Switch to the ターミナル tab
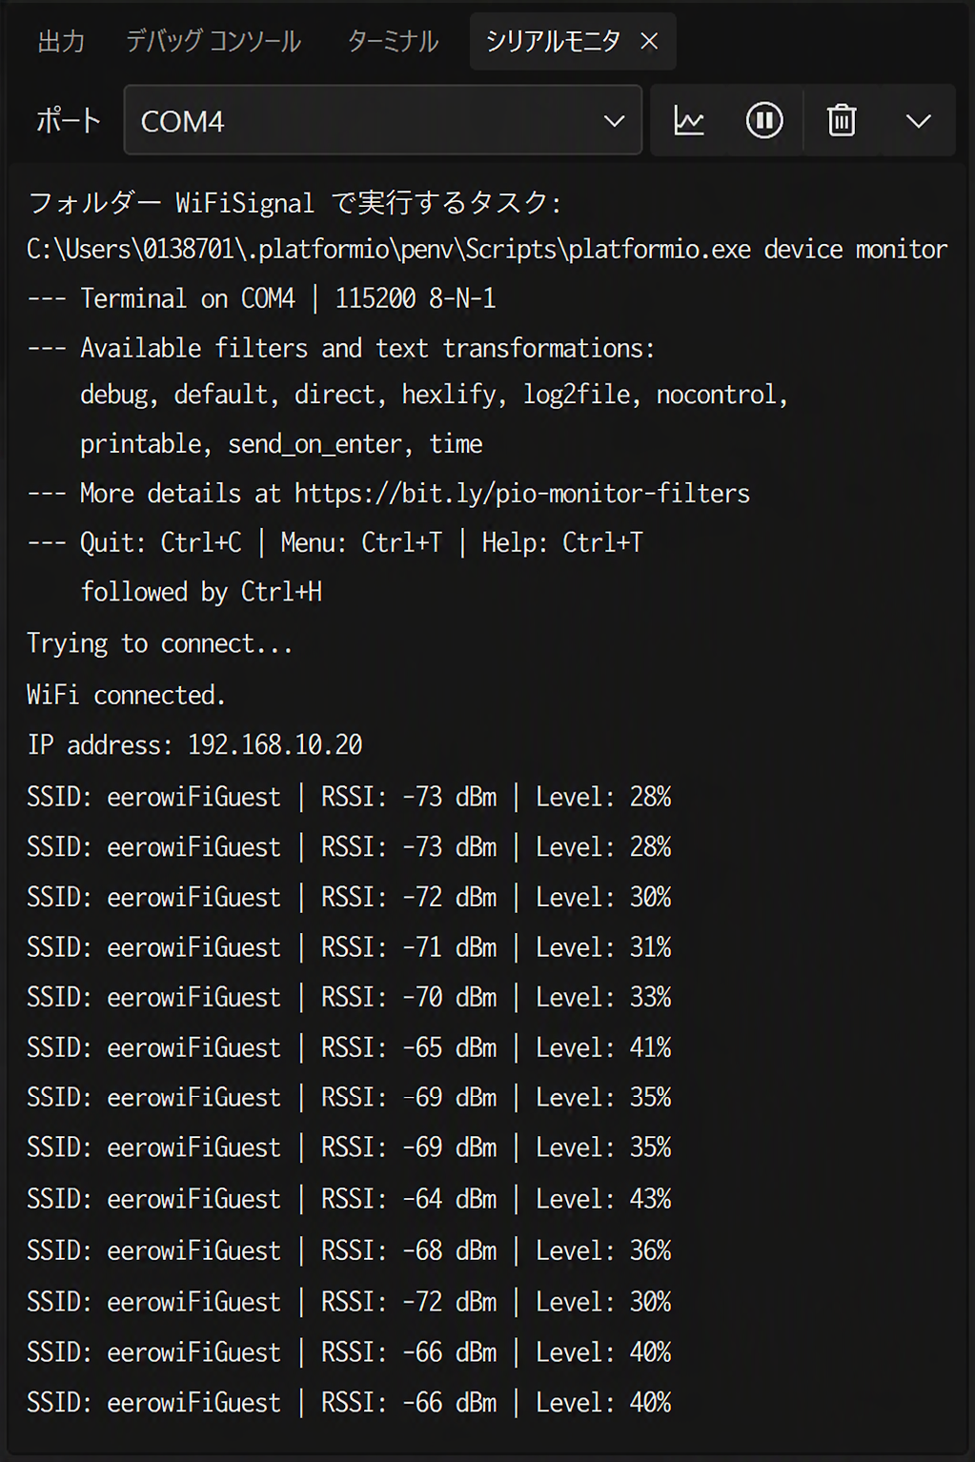This screenshot has height=1462, width=975. (x=393, y=41)
